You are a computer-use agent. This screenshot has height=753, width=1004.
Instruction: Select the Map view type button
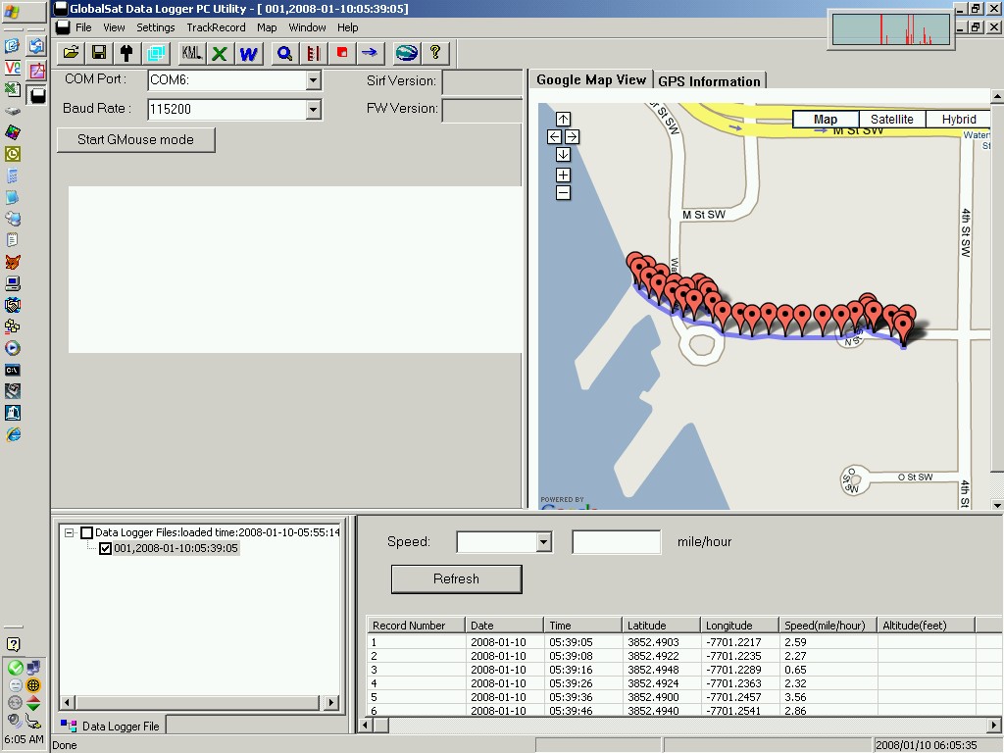click(826, 119)
